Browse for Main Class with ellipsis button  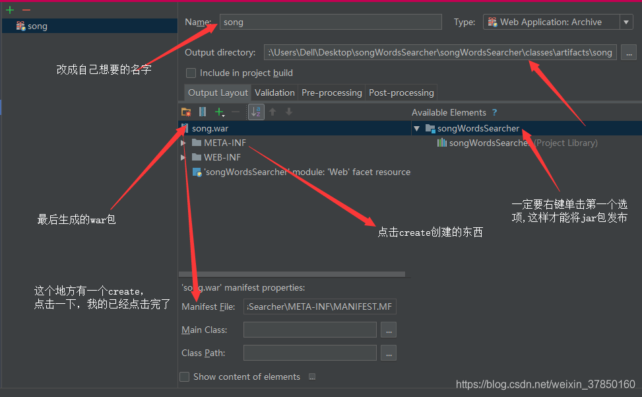tap(389, 330)
